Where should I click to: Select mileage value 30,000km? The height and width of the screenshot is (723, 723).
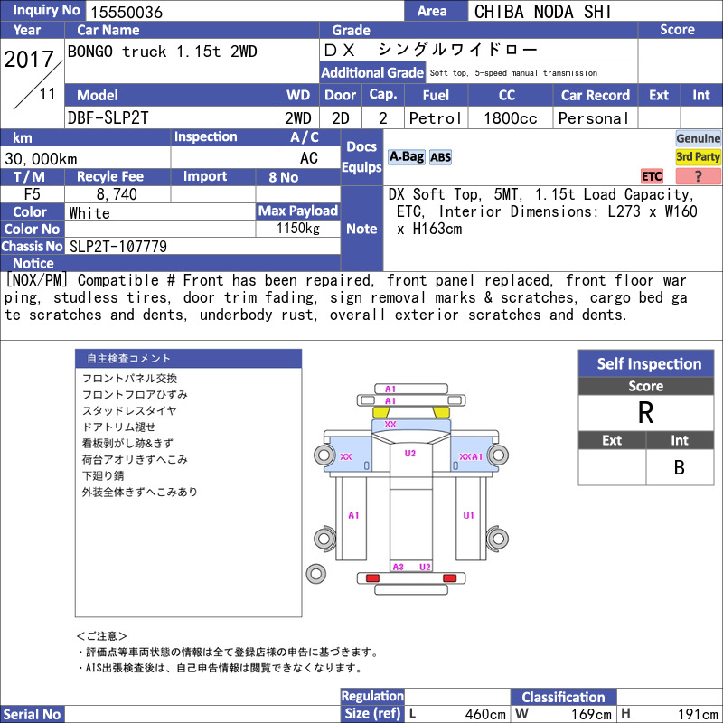tap(41, 159)
